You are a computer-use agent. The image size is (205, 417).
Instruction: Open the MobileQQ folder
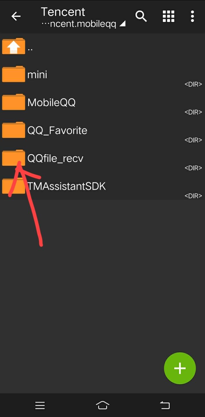coord(102,102)
